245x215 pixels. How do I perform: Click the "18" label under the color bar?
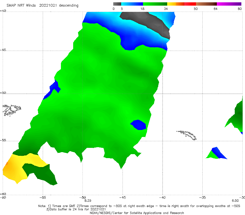[x=142, y=9]
